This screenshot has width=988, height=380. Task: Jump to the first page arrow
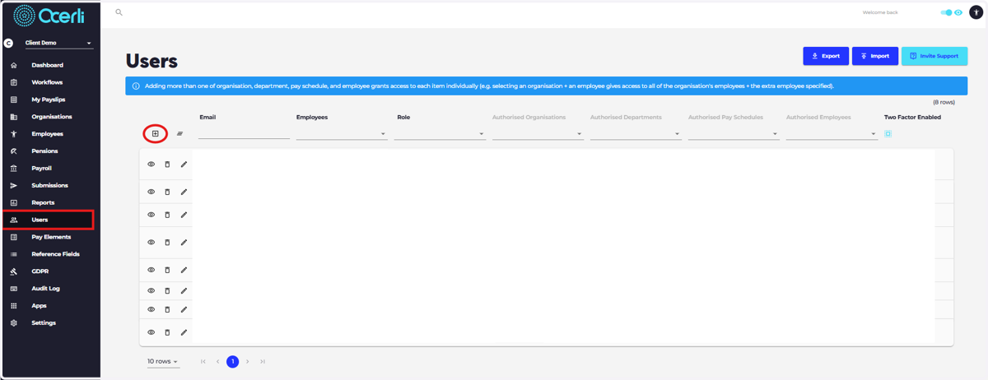click(203, 362)
